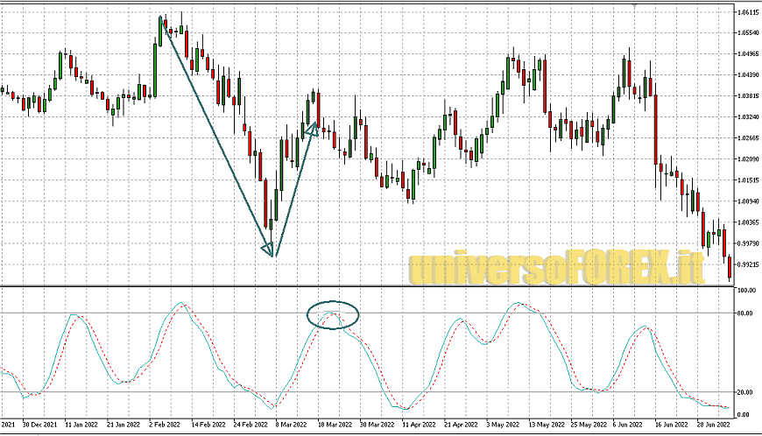
Task: Click the 1.06115 price level label
Action: (x=747, y=12)
